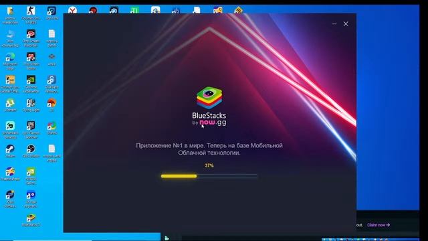Open the green shortcut below OBS Studio
Viewport: 428px width, 241px height.
[x=31, y=172]
